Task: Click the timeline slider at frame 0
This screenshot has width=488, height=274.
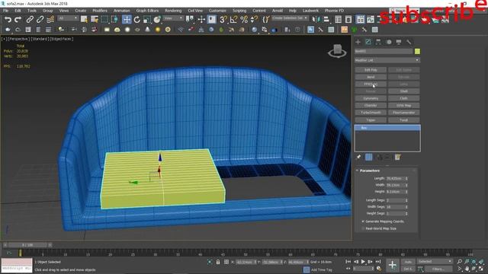Action: tap(27, 245)
